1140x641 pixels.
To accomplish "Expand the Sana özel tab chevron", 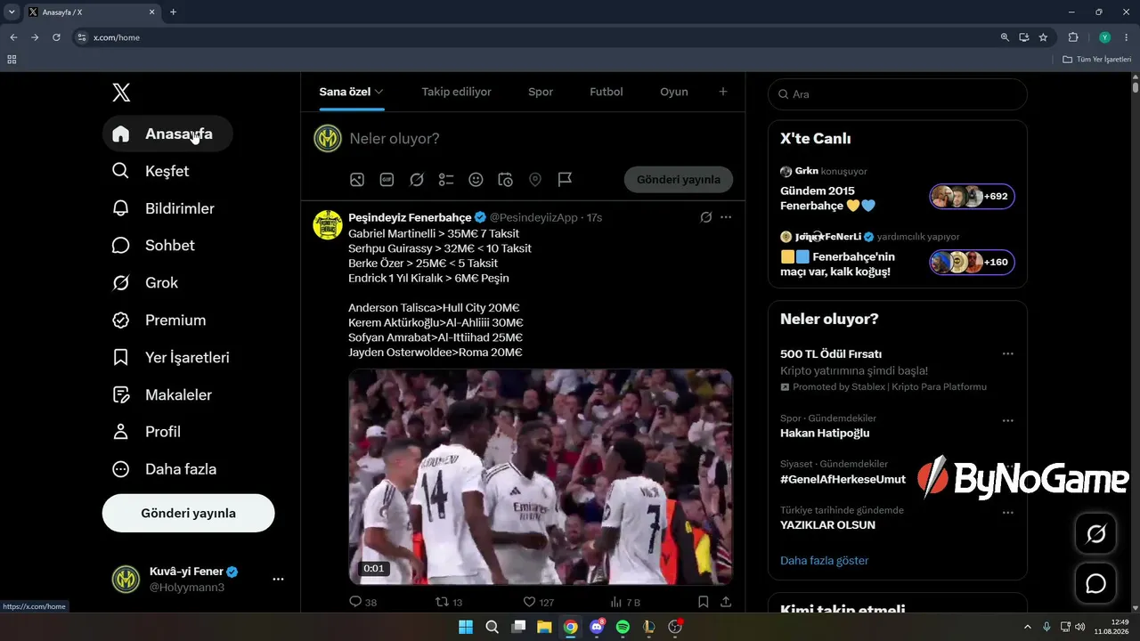I will click(379, 92).
